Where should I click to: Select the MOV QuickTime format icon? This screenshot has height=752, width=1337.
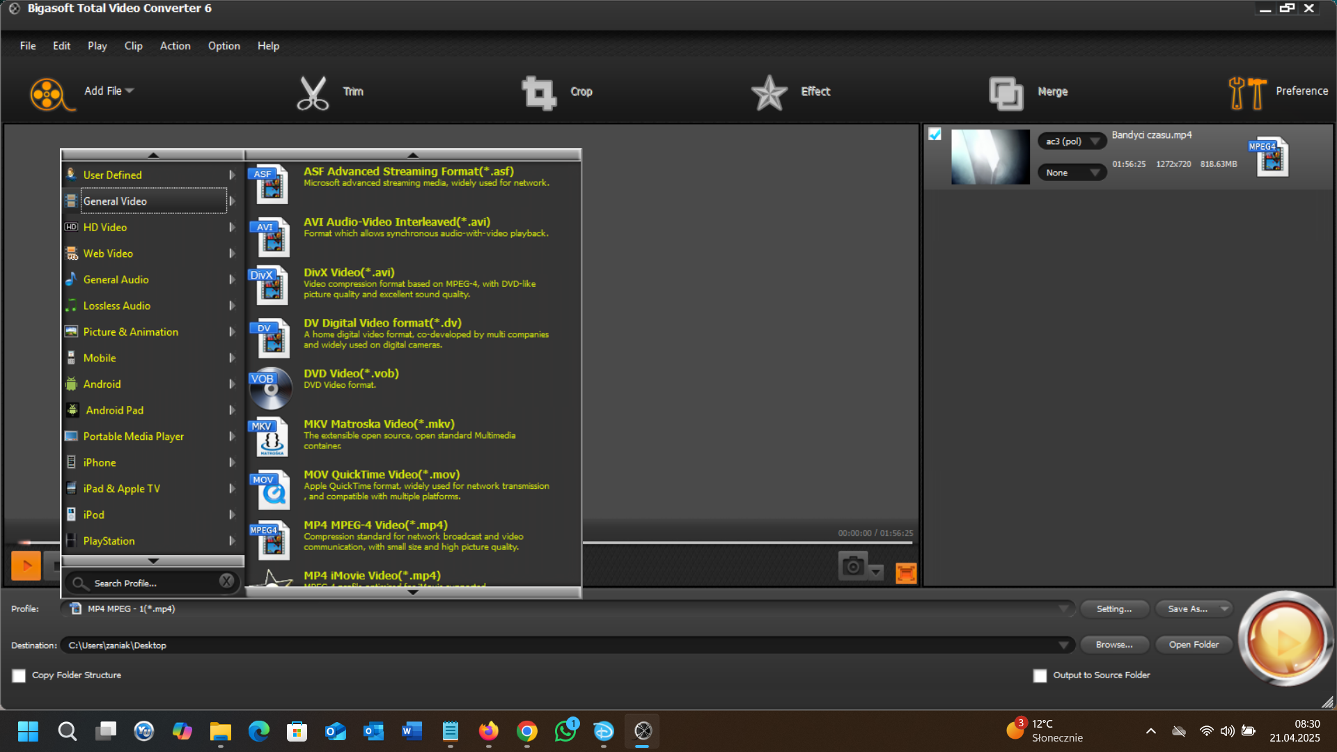[x=269, y=489]
